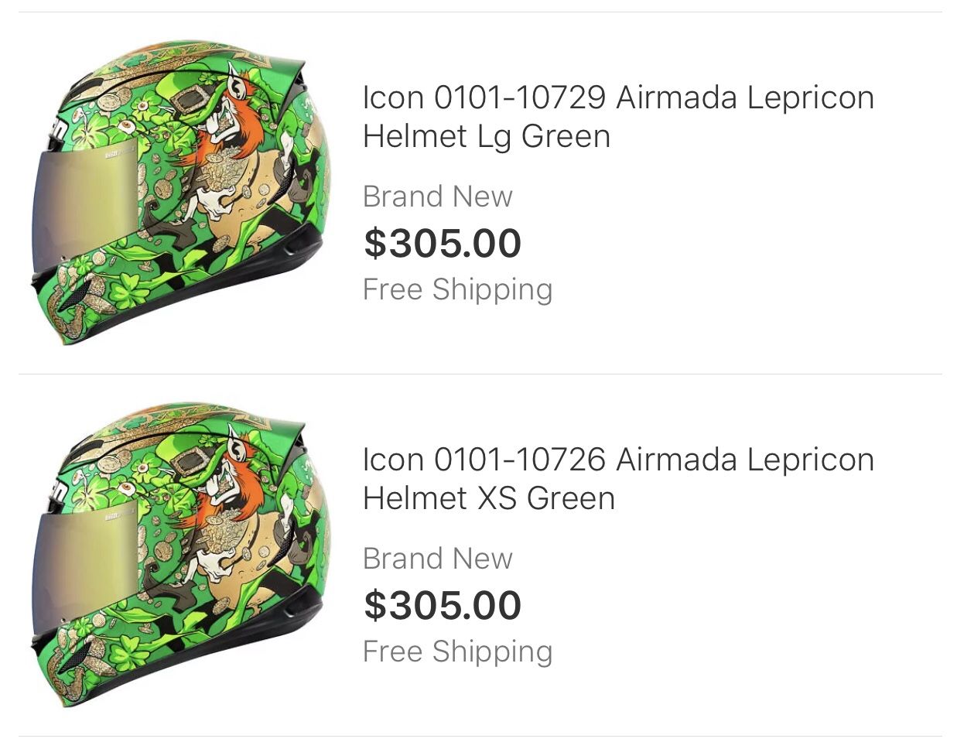
Task: Open the Icon 0101-10726 Airmada Lepricon listing title
Action: coord(618,478)
